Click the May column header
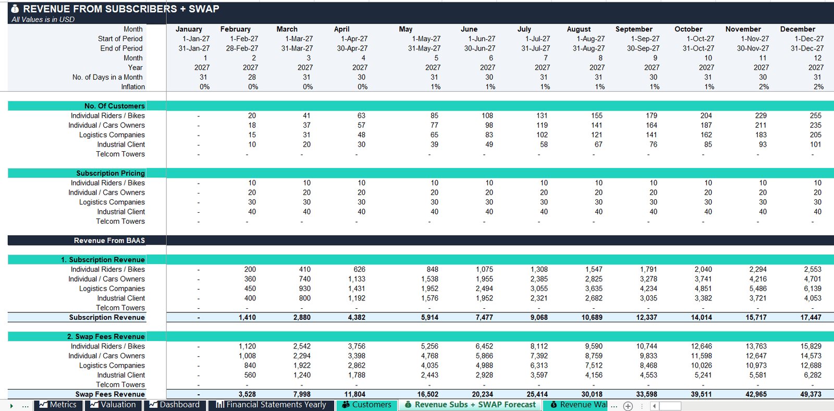The image size is (834, 411). (x=406, y=29)
